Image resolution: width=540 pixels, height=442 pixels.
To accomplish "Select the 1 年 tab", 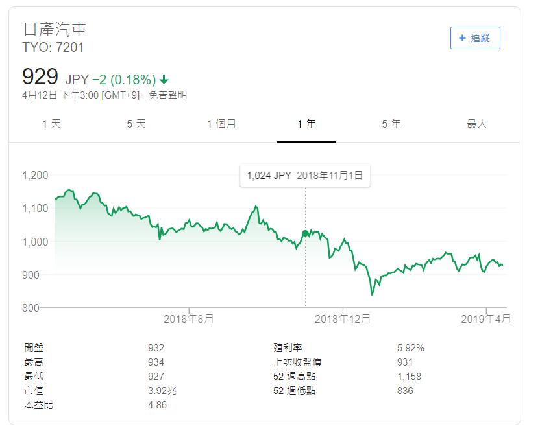I will (306, 124).
